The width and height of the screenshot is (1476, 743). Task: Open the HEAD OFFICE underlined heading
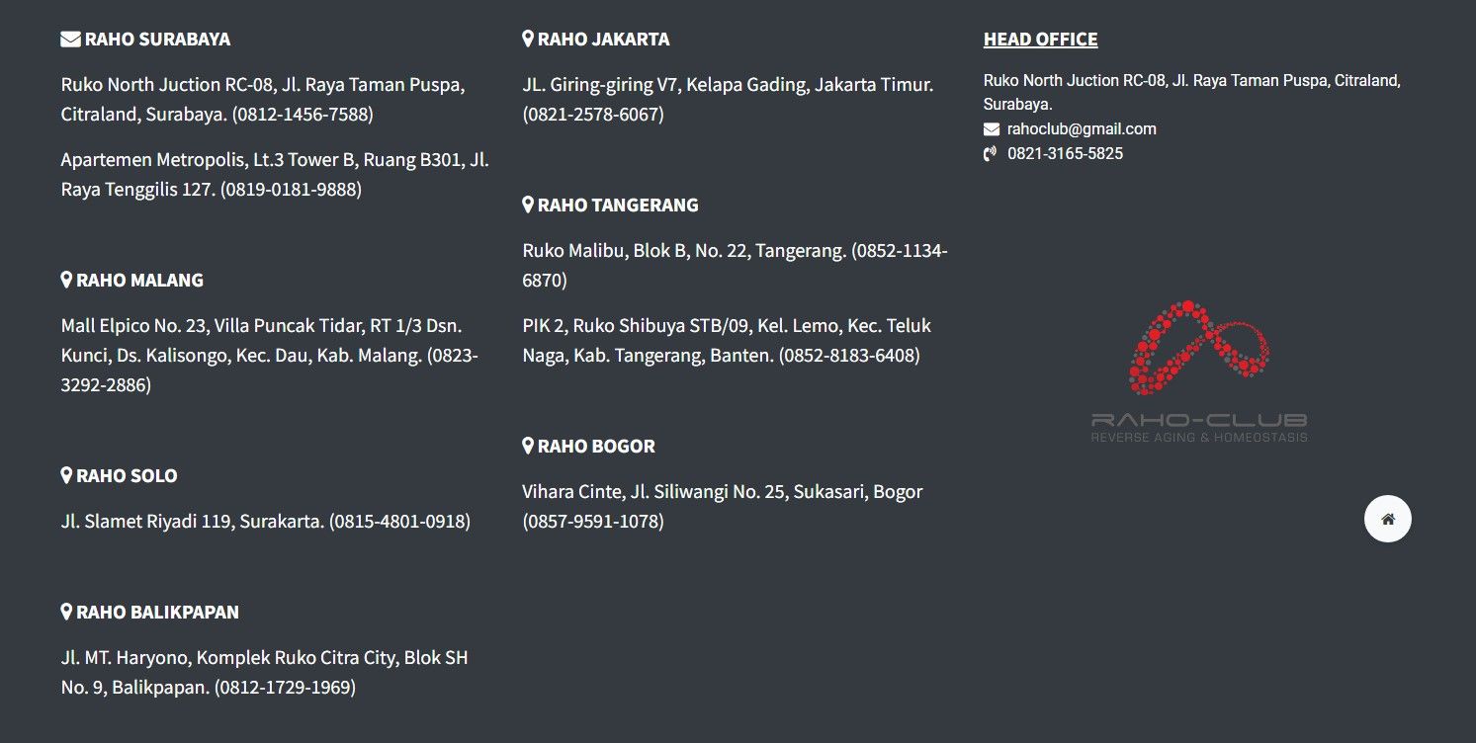tap(1040, 40)
